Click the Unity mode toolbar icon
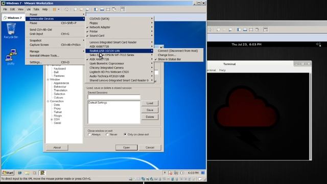Image resolution: width=327 pixels, height=184 pixels. 114,9
